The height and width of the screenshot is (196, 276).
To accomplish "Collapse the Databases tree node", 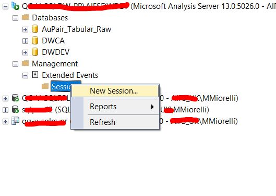I will coord(15,18).
